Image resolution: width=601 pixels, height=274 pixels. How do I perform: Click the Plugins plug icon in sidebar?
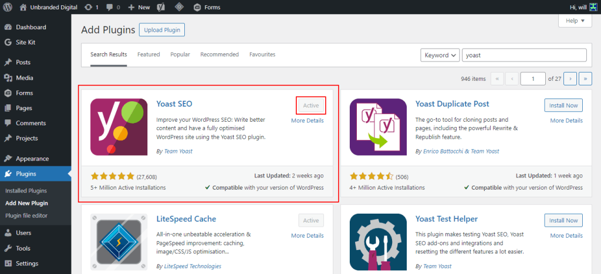point(8,174)
